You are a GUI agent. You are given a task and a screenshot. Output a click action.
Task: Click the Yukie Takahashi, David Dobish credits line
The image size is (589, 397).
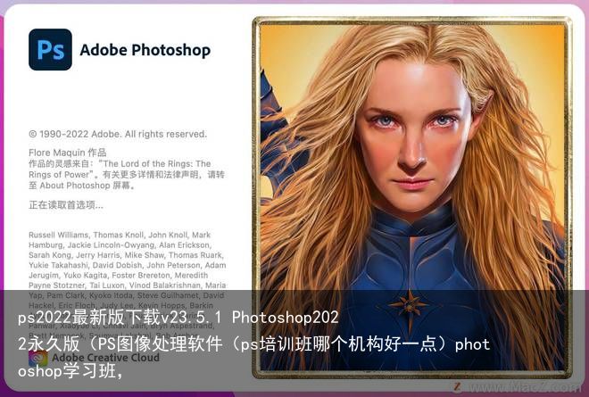tap(128, 265)
